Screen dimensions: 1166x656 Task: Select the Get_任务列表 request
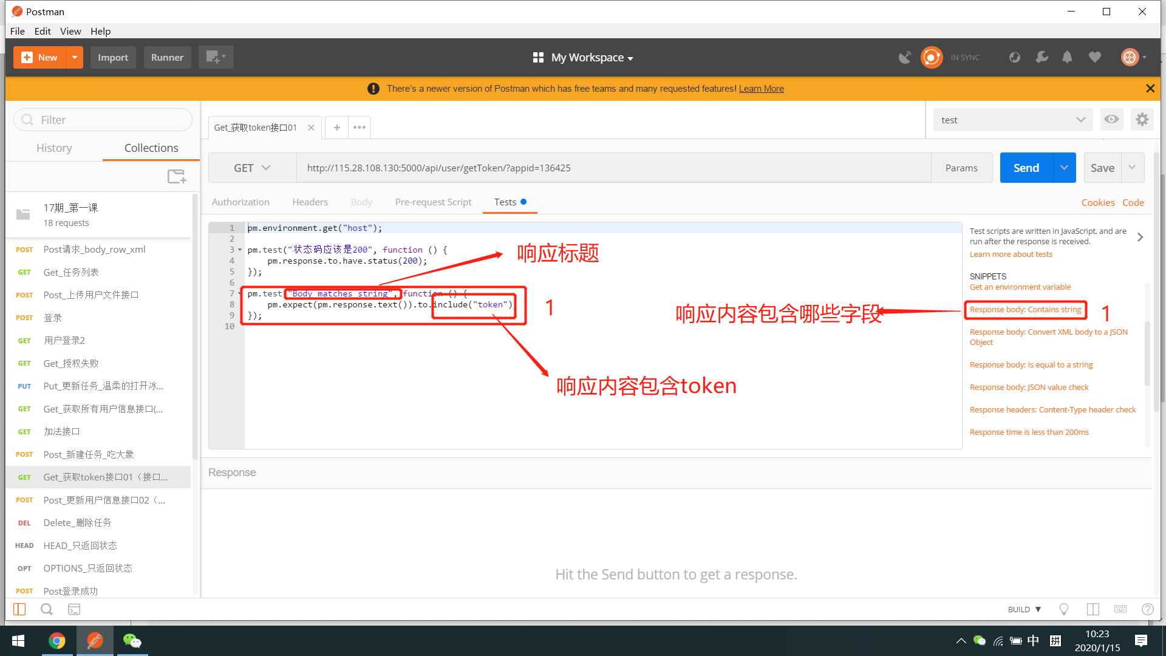click(x=99, y=272)
